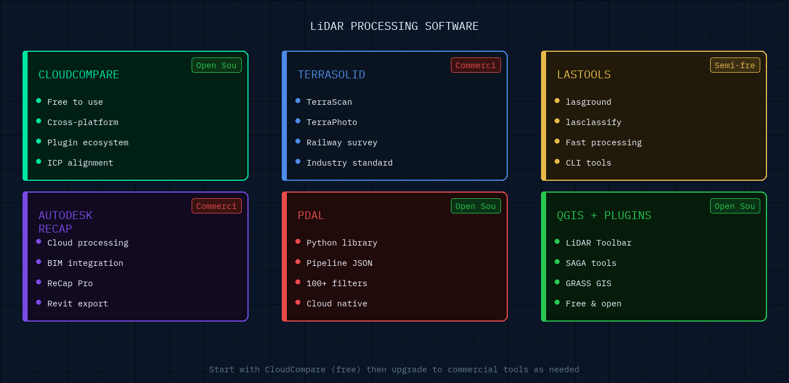Select the 'ReCap Pro' entry

(70, 283)
